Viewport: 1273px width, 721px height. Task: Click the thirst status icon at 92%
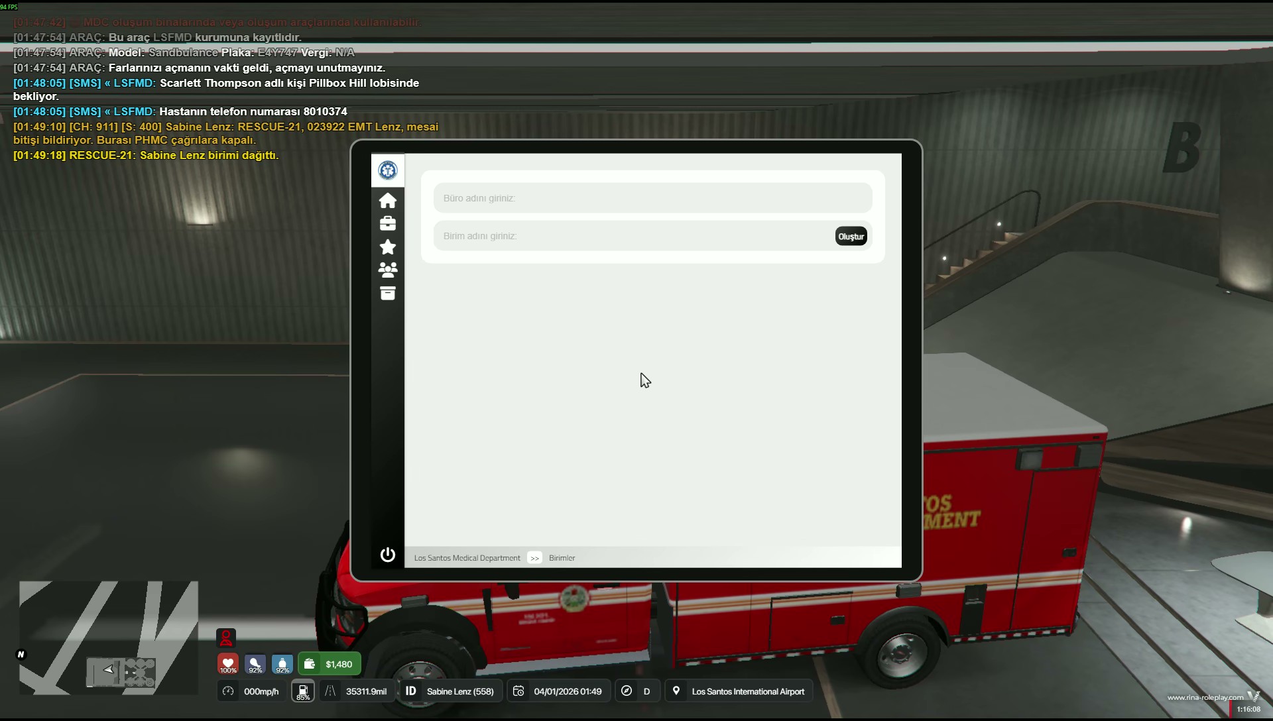pos(282,664)
